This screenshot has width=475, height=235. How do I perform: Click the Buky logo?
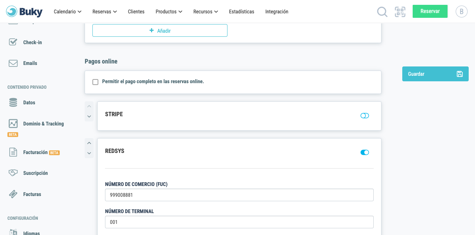[x=24, y=12]
